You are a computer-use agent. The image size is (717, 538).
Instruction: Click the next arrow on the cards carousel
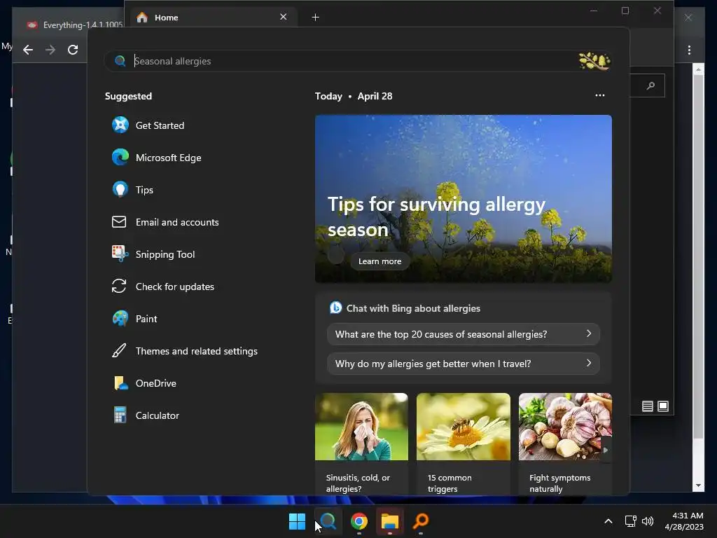pyautogui.click(x=606, y=450)
